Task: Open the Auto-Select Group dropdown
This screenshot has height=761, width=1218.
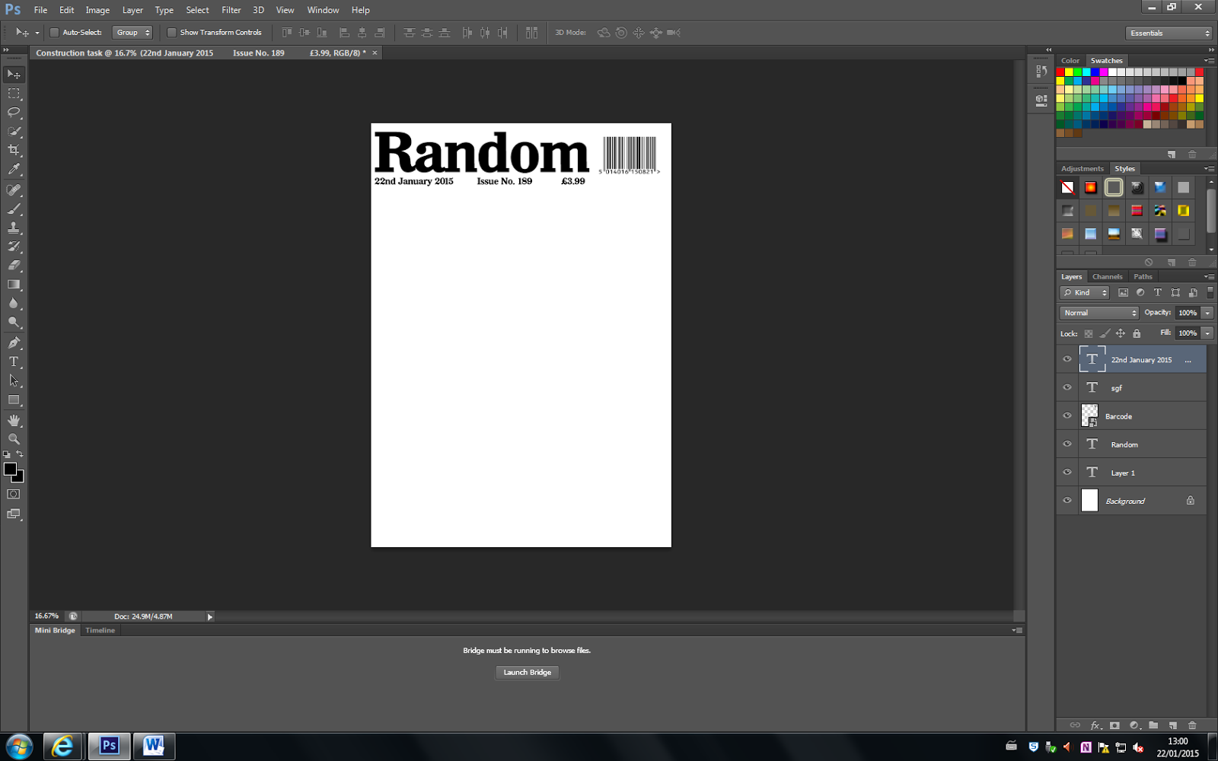Action: (x=132, y=33)
